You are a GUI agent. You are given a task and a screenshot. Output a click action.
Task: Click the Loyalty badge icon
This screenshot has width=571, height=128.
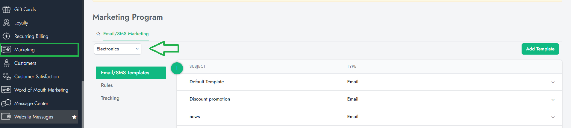pos(6,23)
